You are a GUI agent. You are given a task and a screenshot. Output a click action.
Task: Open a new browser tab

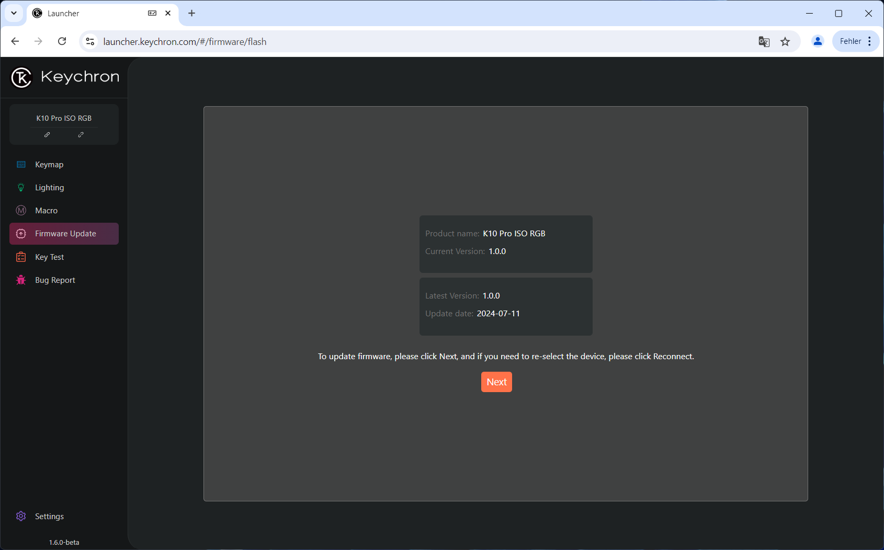pos(191,13)
